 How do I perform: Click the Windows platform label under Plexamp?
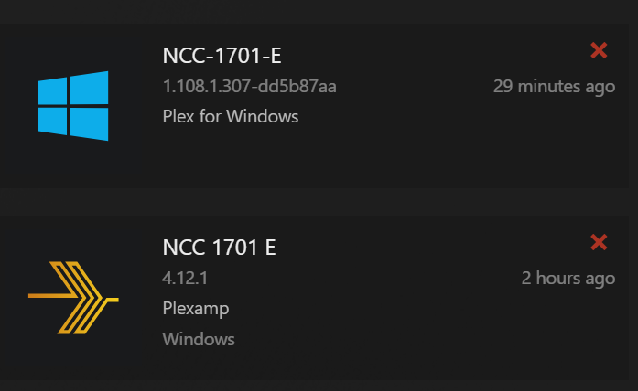click(x=199, y=339)
